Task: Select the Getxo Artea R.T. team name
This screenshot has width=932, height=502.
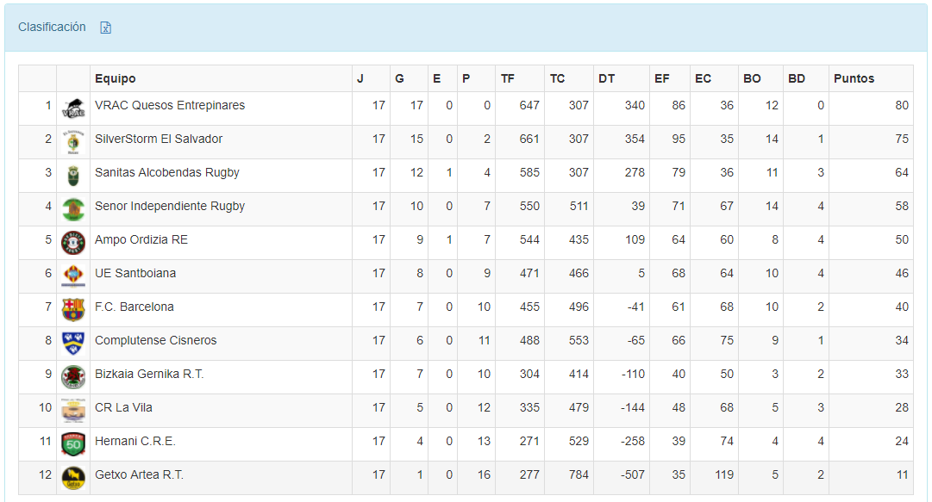Action: pyautogui.click(x=139, y=474)
